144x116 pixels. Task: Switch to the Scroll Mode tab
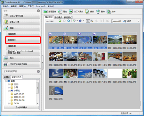[x=58, y=17]
